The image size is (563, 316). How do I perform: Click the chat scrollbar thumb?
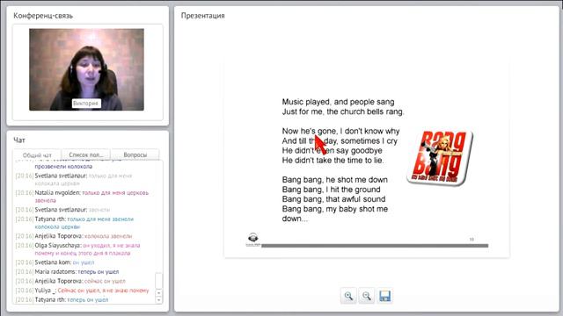(158, 281)
